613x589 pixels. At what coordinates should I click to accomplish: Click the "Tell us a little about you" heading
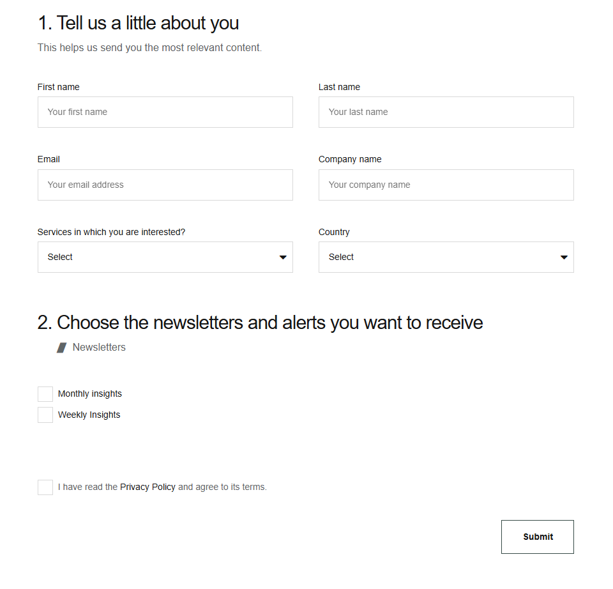click(138, 23)
